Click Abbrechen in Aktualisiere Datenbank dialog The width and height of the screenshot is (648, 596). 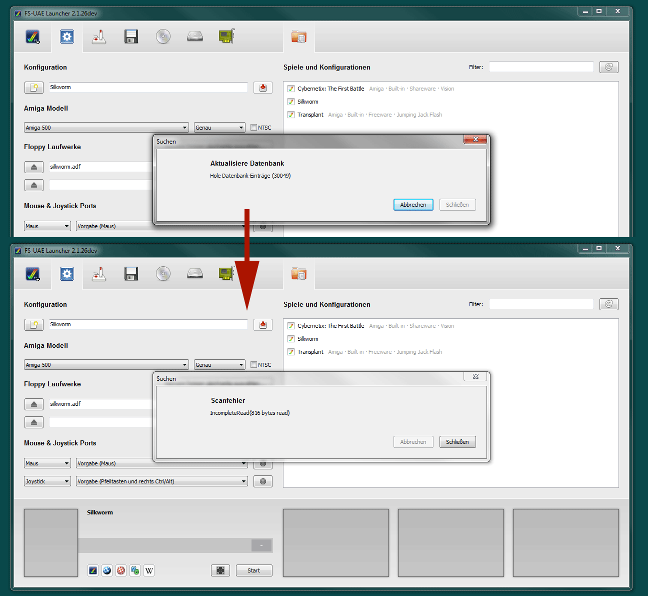tap(413, 205)
